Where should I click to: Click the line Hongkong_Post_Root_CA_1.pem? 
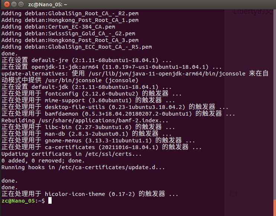pos(70,20)
